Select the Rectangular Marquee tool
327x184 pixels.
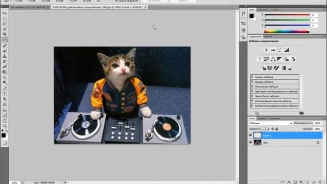point(5,18)
